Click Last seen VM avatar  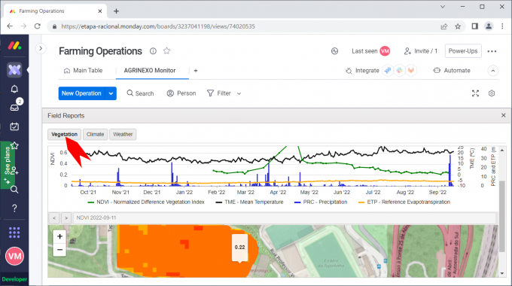[x=385, y=51]
